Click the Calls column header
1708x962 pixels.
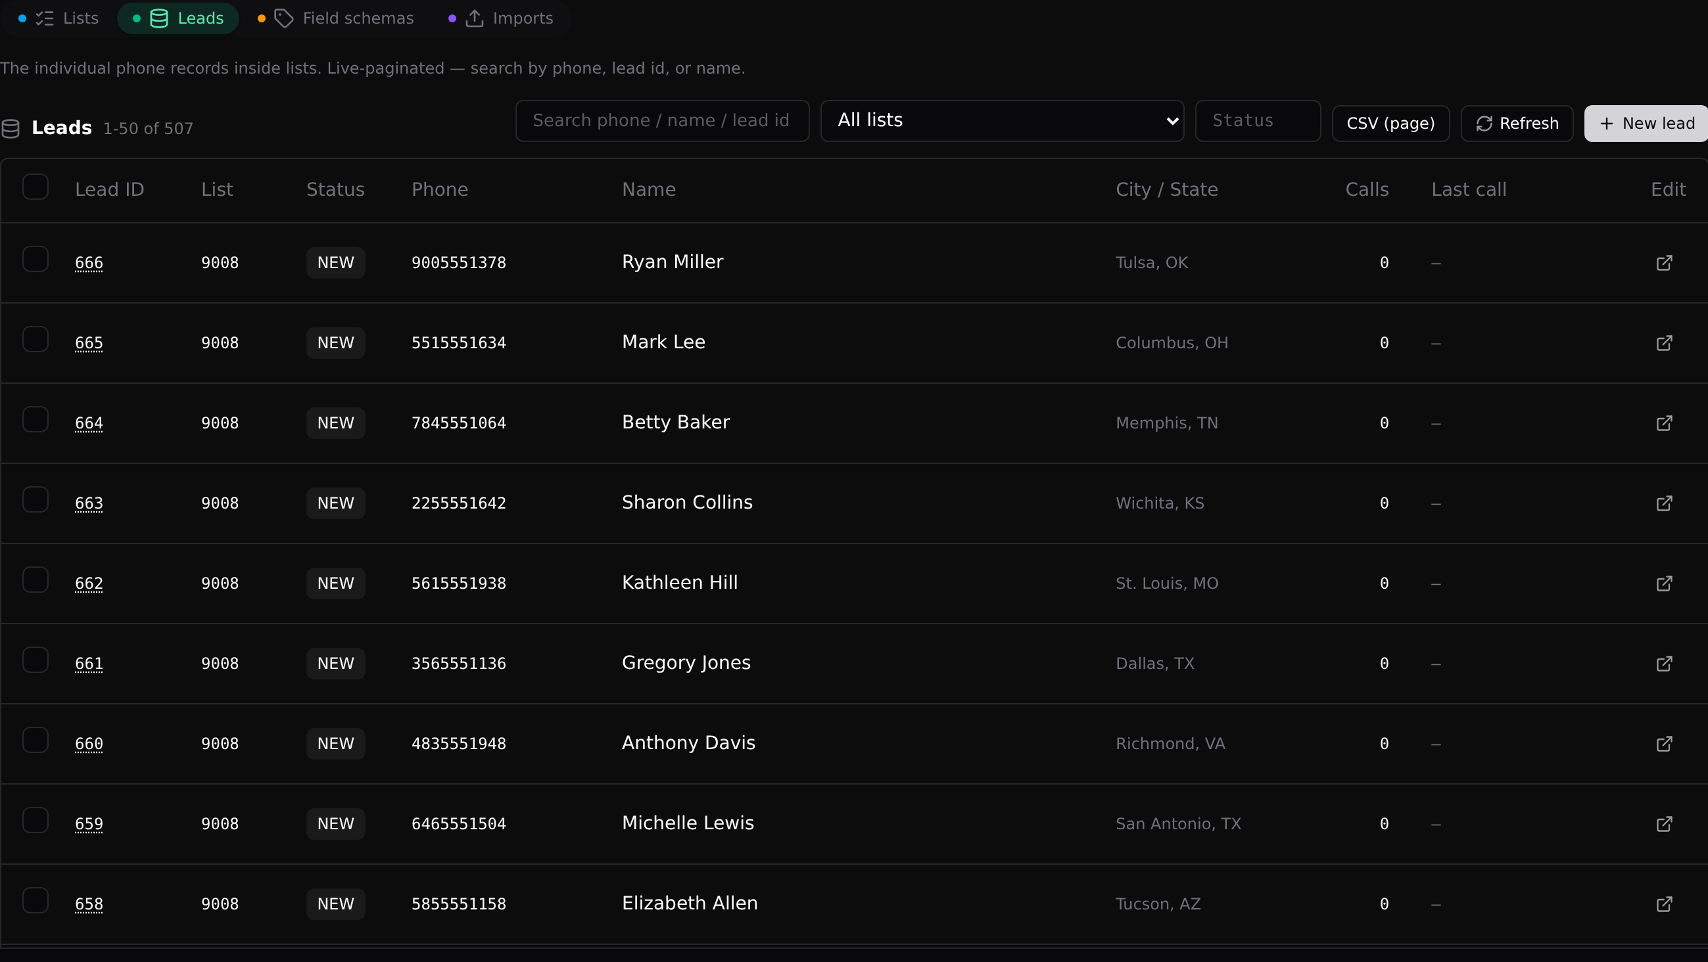(x=1367, y=190)
